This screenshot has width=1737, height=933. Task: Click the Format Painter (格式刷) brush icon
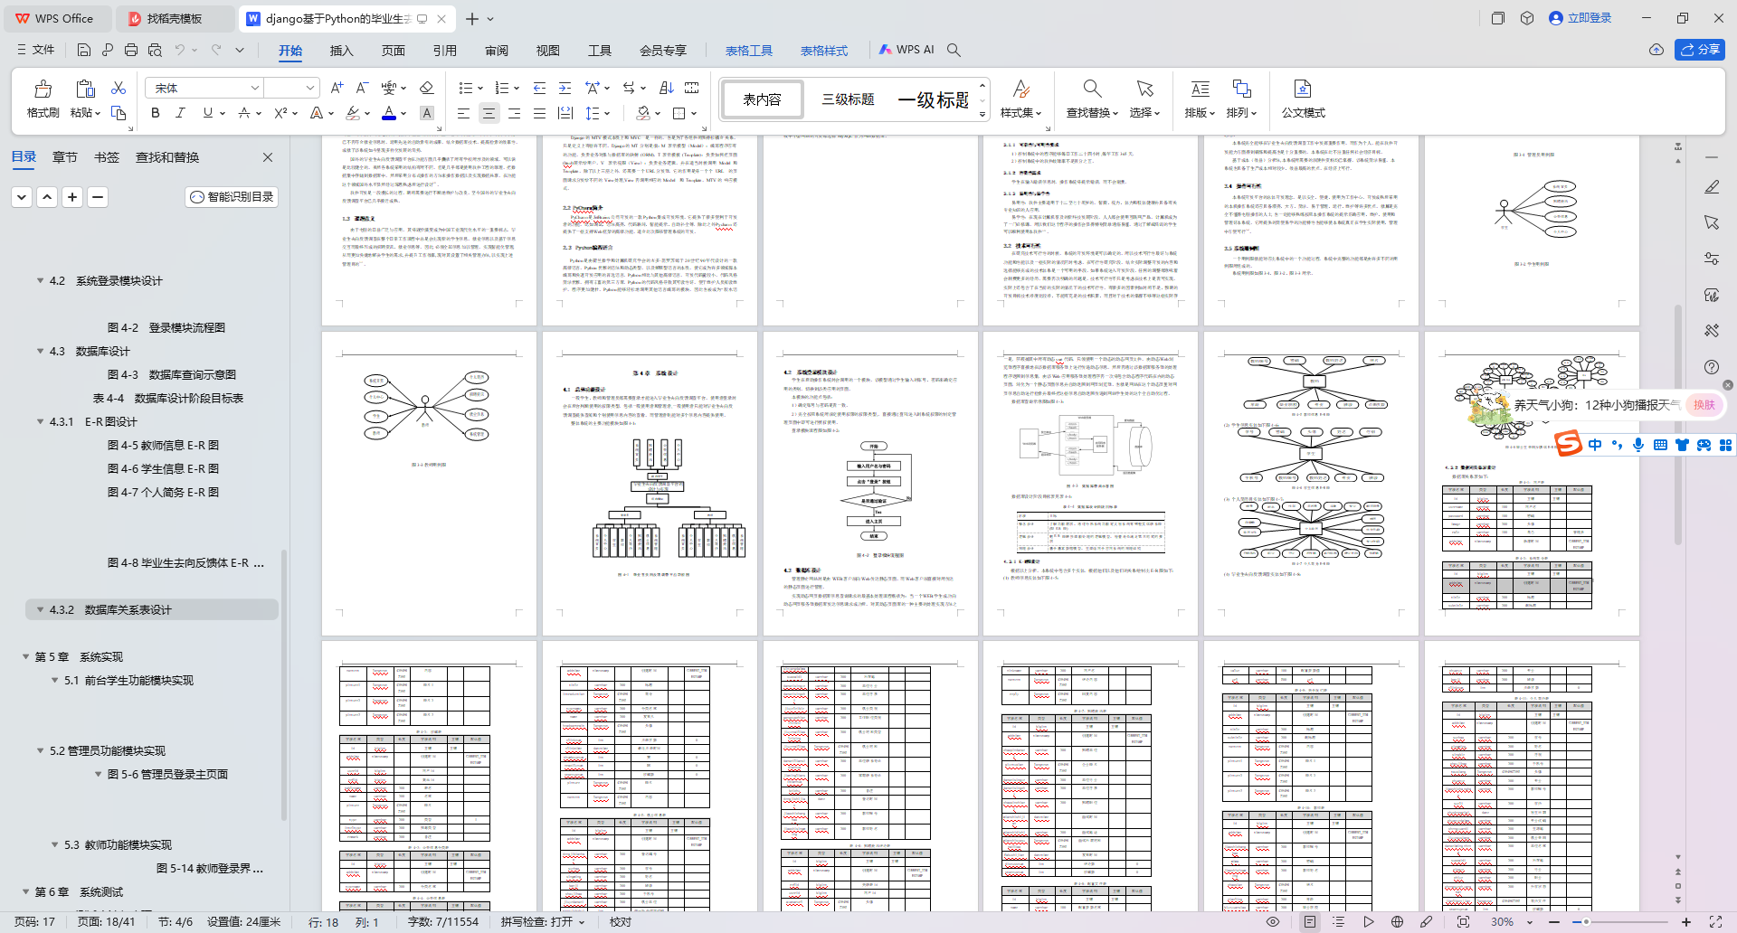43,89
